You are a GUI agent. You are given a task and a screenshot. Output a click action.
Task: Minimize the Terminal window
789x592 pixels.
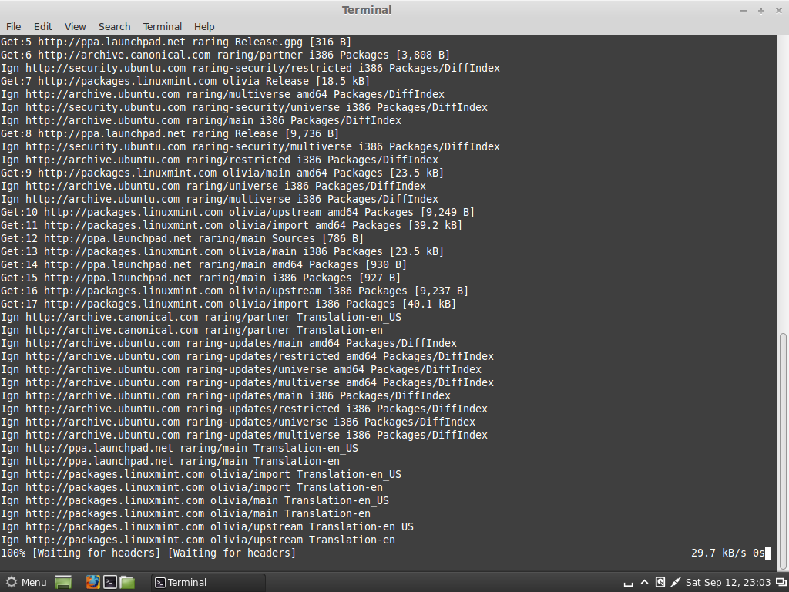click(744, 11)
